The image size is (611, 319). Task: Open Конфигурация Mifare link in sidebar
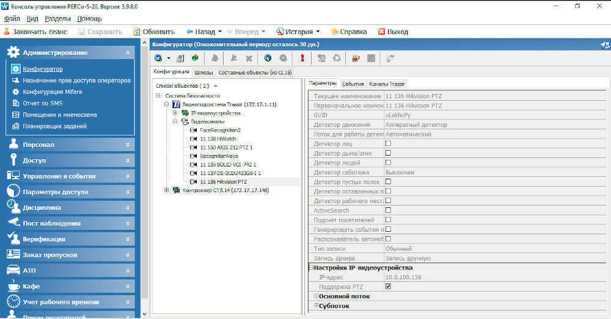(x=52, y=91)
